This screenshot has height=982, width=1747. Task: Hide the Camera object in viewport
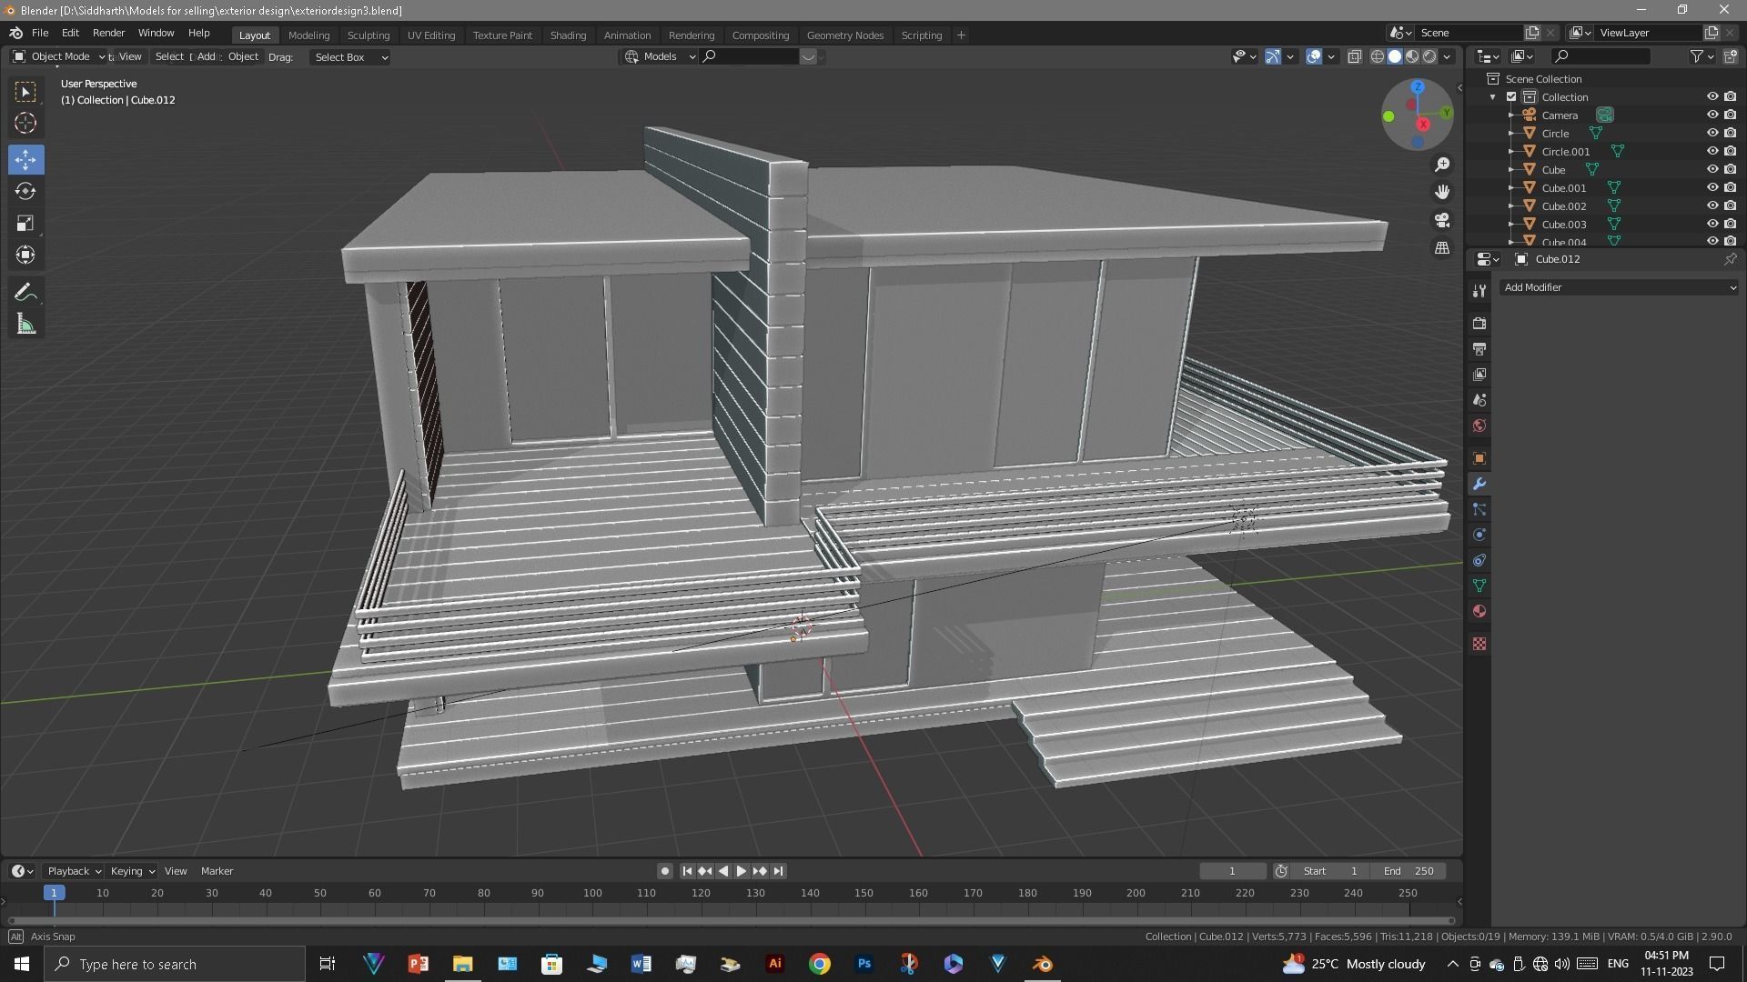(x=1712, y=115)
